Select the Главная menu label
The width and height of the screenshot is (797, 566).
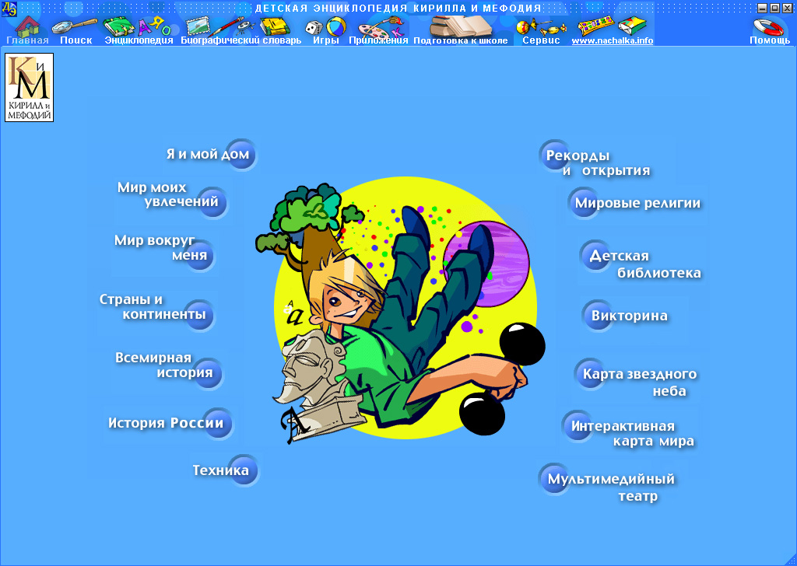pos(27,40)
